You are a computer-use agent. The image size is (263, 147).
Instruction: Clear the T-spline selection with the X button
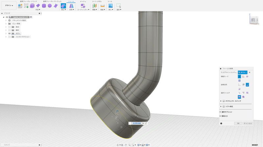[250, 72]
